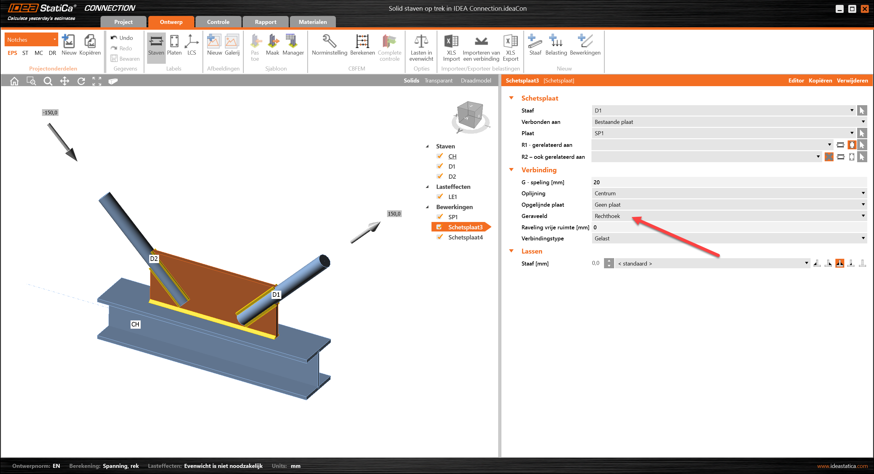Screen dimensions: 874x474
Task: Click the home view icon
Action: pyautogui.click(x=14, y=81)
